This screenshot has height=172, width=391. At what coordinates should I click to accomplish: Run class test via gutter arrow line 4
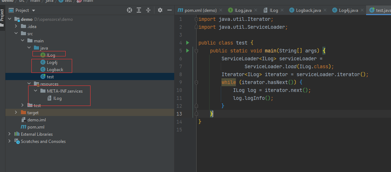click(x=188, y=43)
